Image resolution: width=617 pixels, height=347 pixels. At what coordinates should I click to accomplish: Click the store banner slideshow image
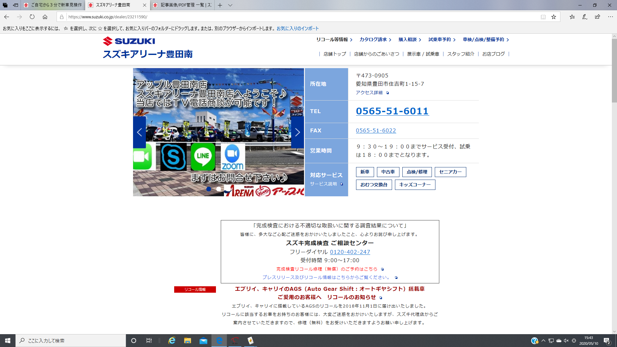tap(219, 132)
